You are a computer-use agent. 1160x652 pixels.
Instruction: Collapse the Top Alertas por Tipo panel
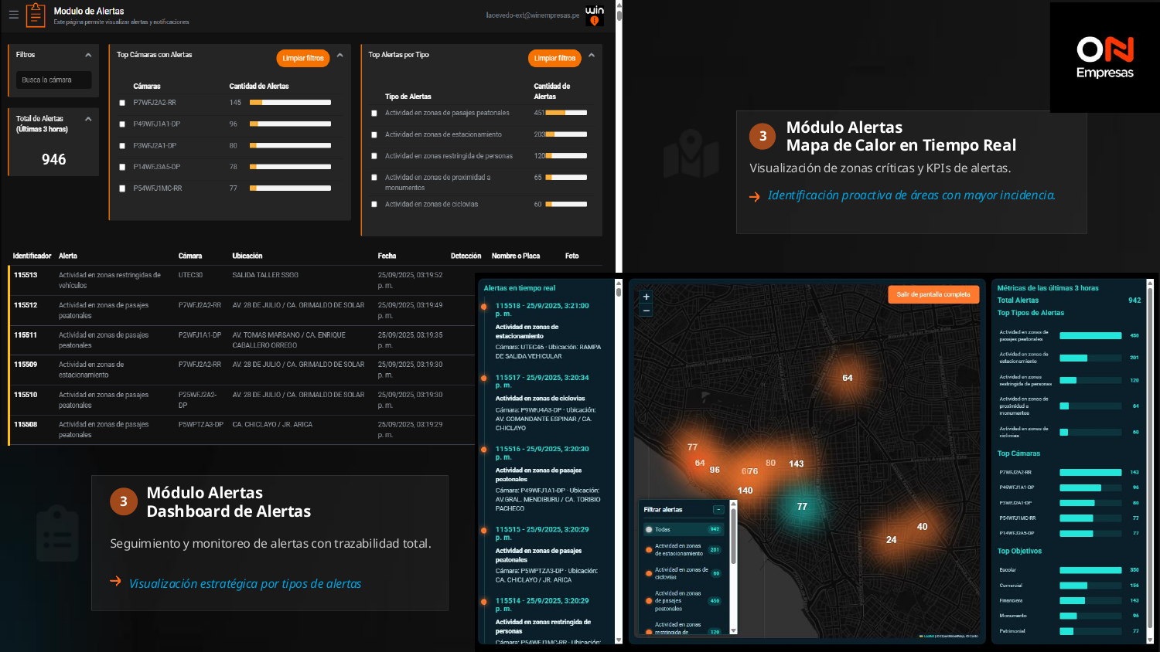592,55
